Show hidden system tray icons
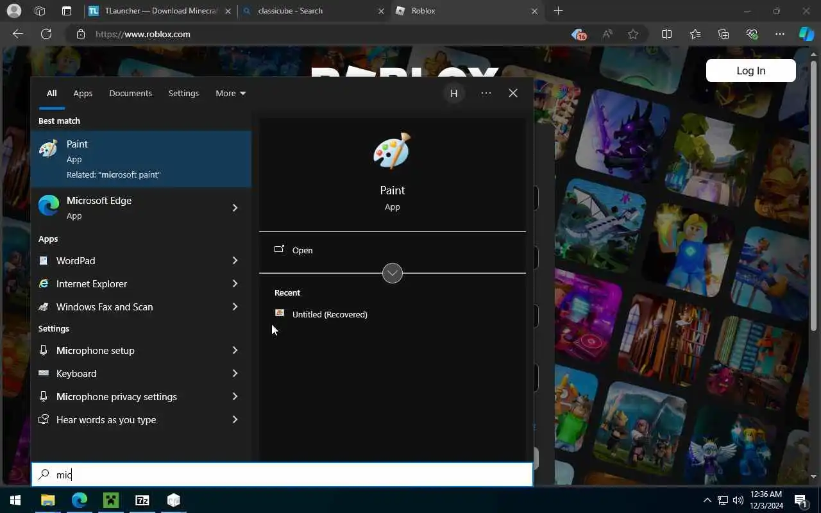 (707, 500)
